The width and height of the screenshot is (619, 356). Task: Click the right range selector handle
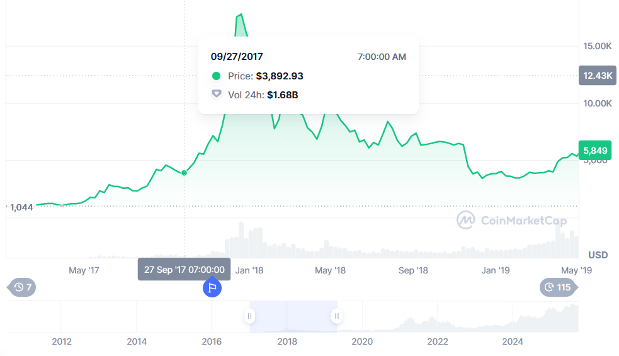point(337,316)
